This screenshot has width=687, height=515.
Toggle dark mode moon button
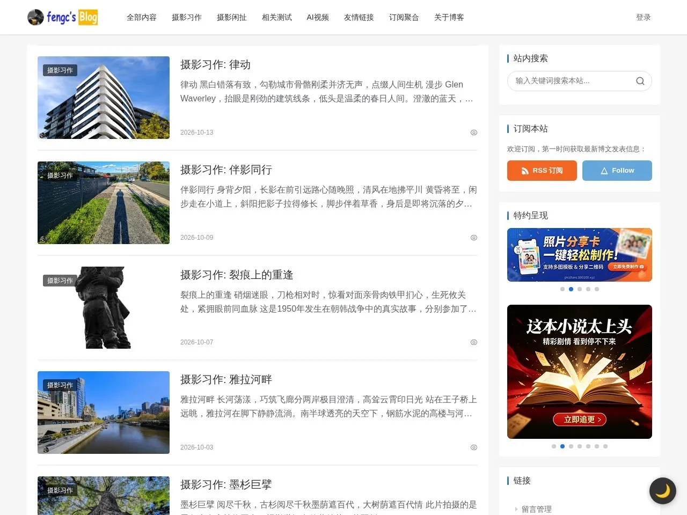(x=663, y=491)
